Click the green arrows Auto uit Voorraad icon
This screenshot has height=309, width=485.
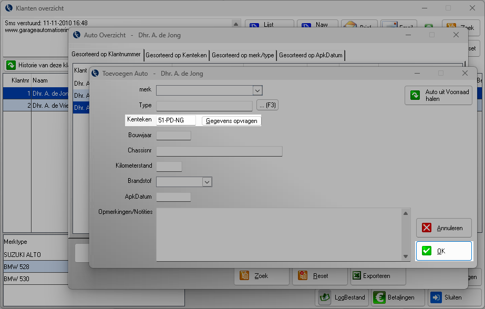(x=415, y=95)
